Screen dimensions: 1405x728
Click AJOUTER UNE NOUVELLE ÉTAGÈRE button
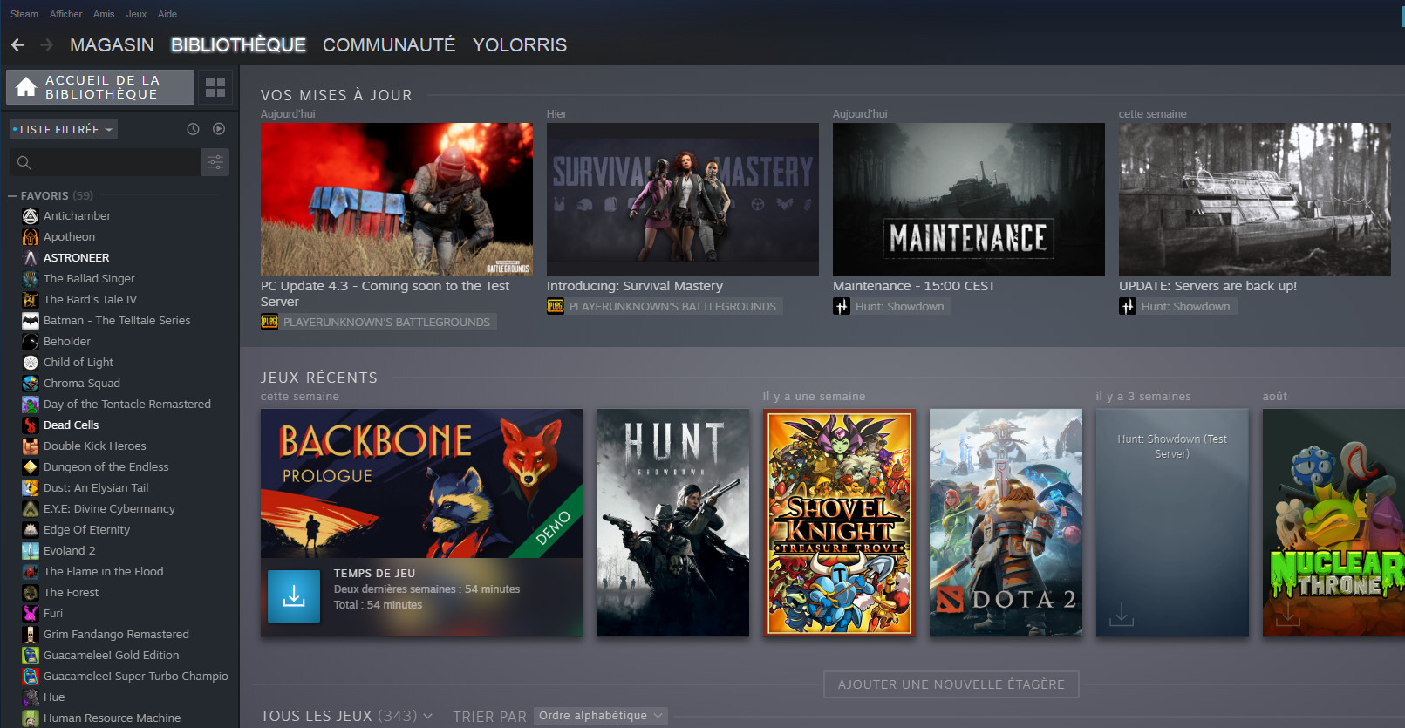(951, 684)
